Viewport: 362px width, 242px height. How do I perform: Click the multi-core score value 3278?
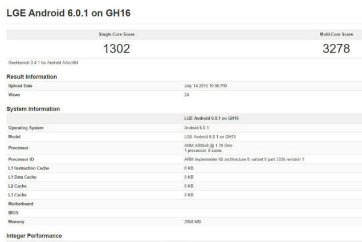[x=336, y=49]
